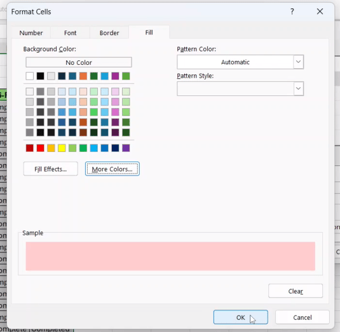Select bright red standard color swatch

(x=40, y=148)
